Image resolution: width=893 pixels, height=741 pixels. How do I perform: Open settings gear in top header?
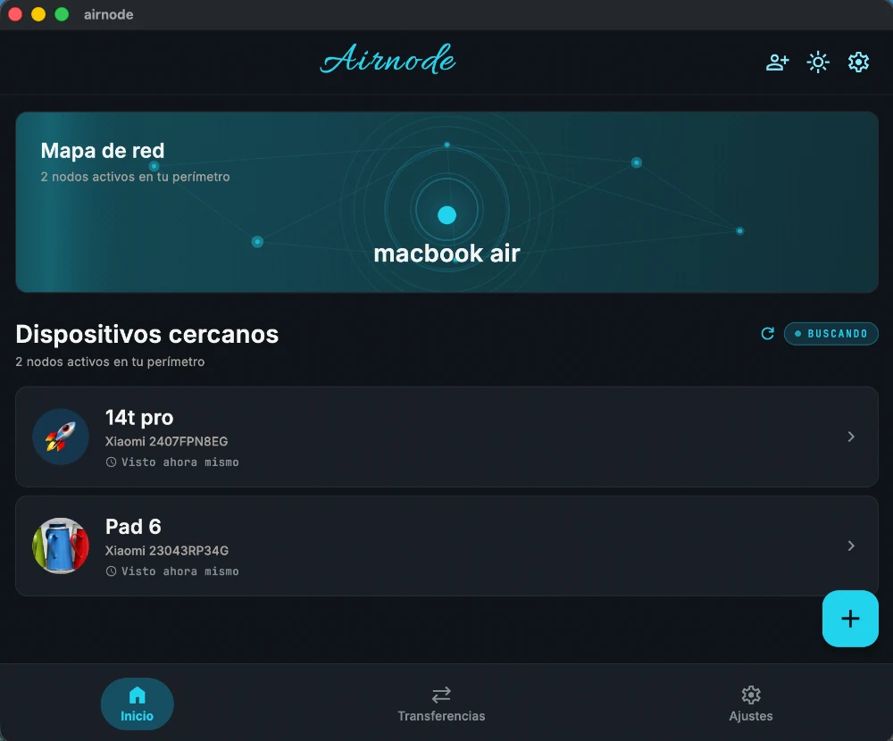tap(858, 62)
